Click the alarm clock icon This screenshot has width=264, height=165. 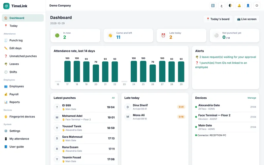point(163,35)
